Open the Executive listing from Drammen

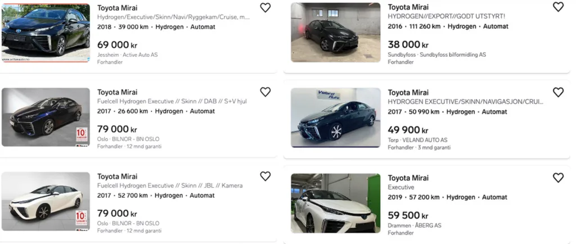point(400,187)
